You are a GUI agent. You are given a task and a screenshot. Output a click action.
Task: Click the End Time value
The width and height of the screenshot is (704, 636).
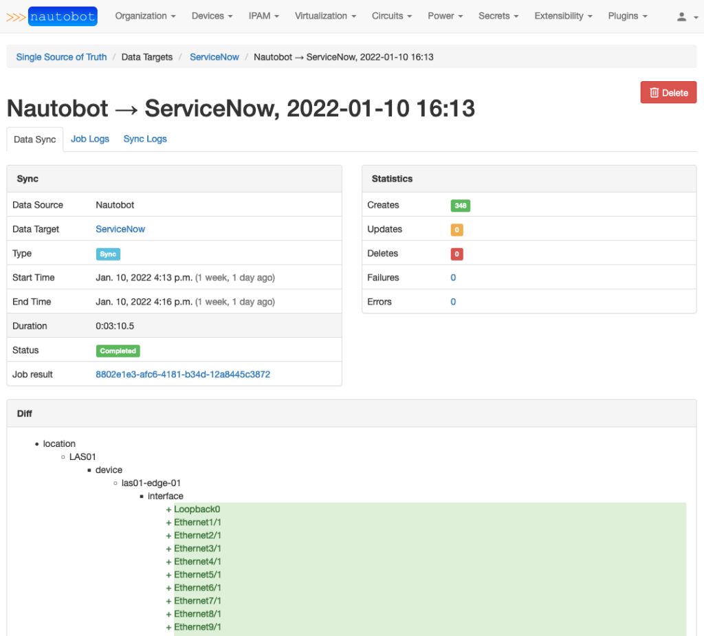click(185, 302)
